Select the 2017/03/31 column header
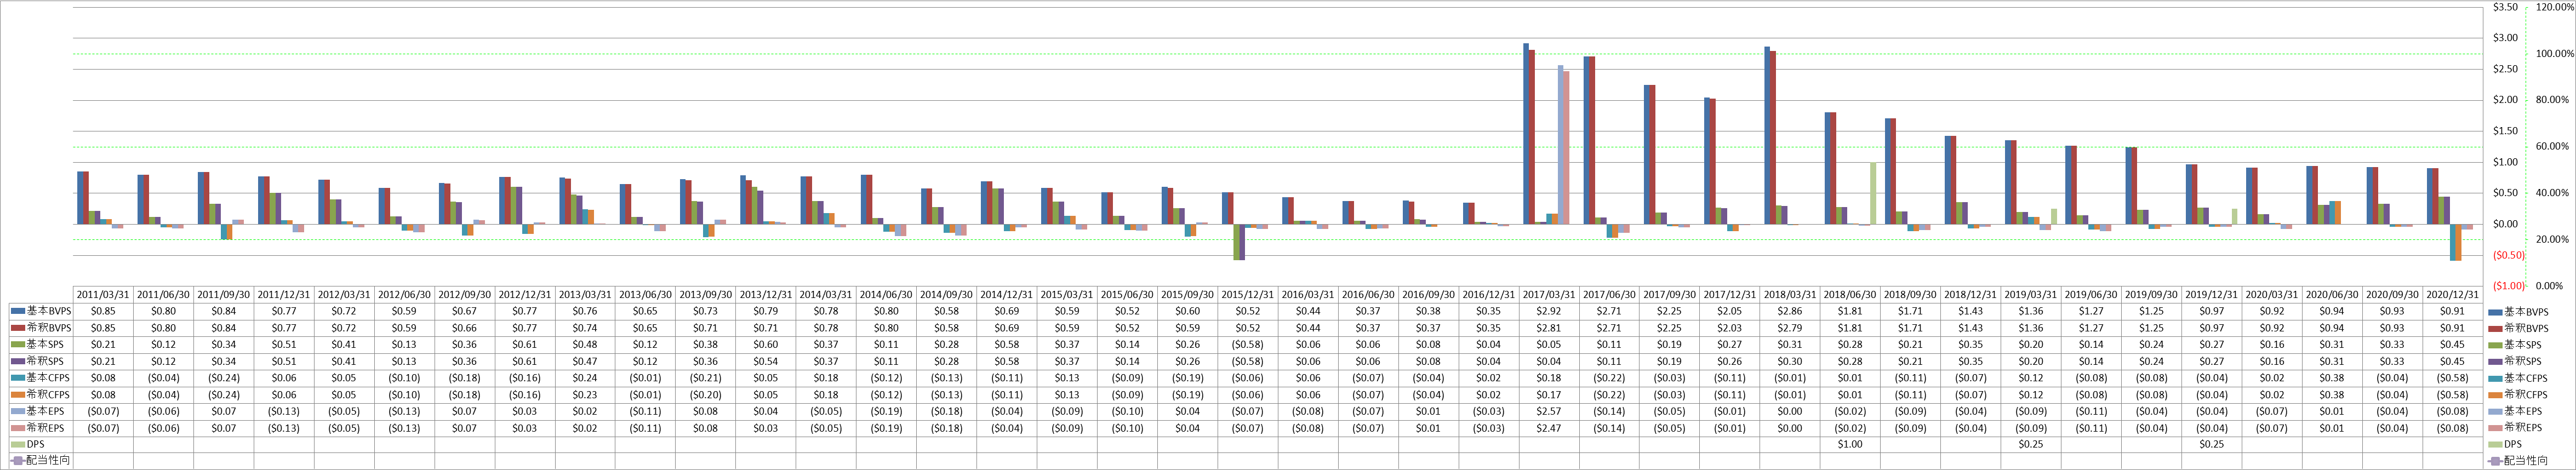Image resolution: width=2576 pixels, height=470 pixels. click(x=1549, y=295)
